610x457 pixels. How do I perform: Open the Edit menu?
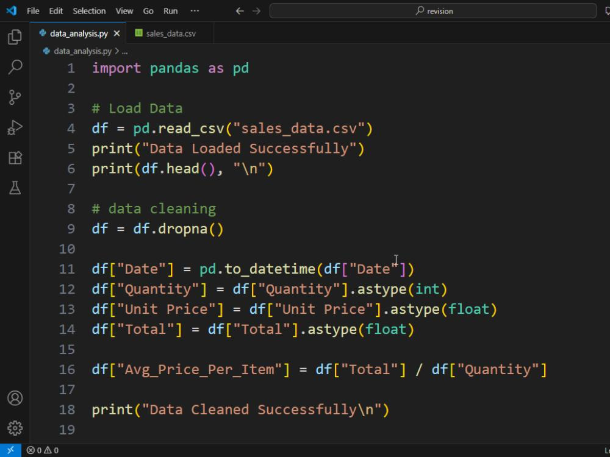56,11
